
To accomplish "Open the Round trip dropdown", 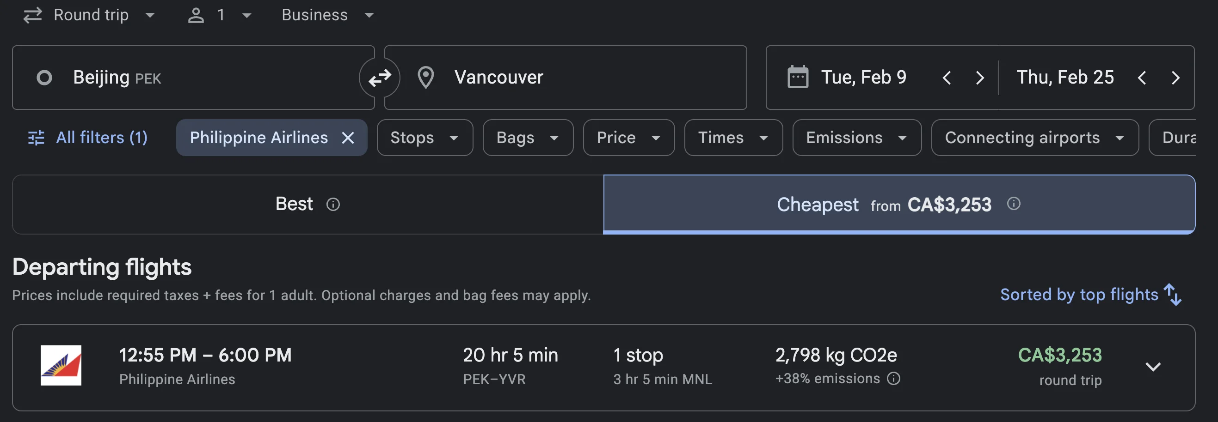I will (89, 15).
